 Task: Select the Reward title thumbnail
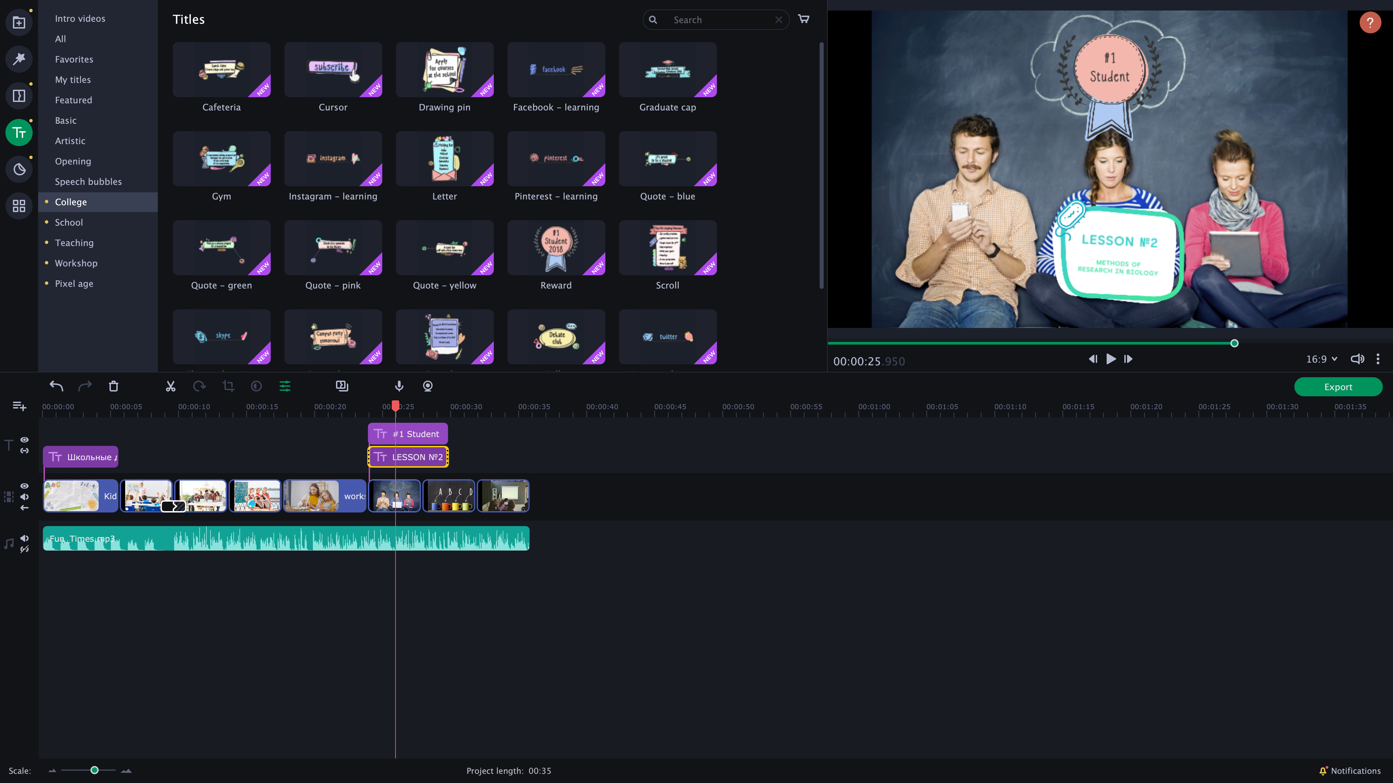point(556,248)
